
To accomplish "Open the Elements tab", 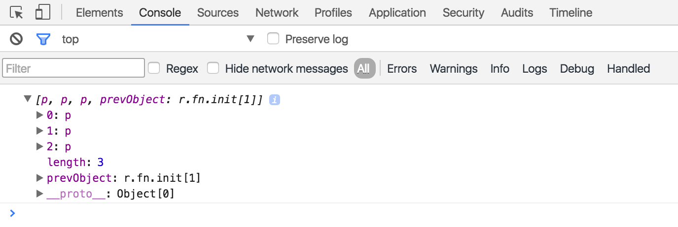I will point(99,13).
